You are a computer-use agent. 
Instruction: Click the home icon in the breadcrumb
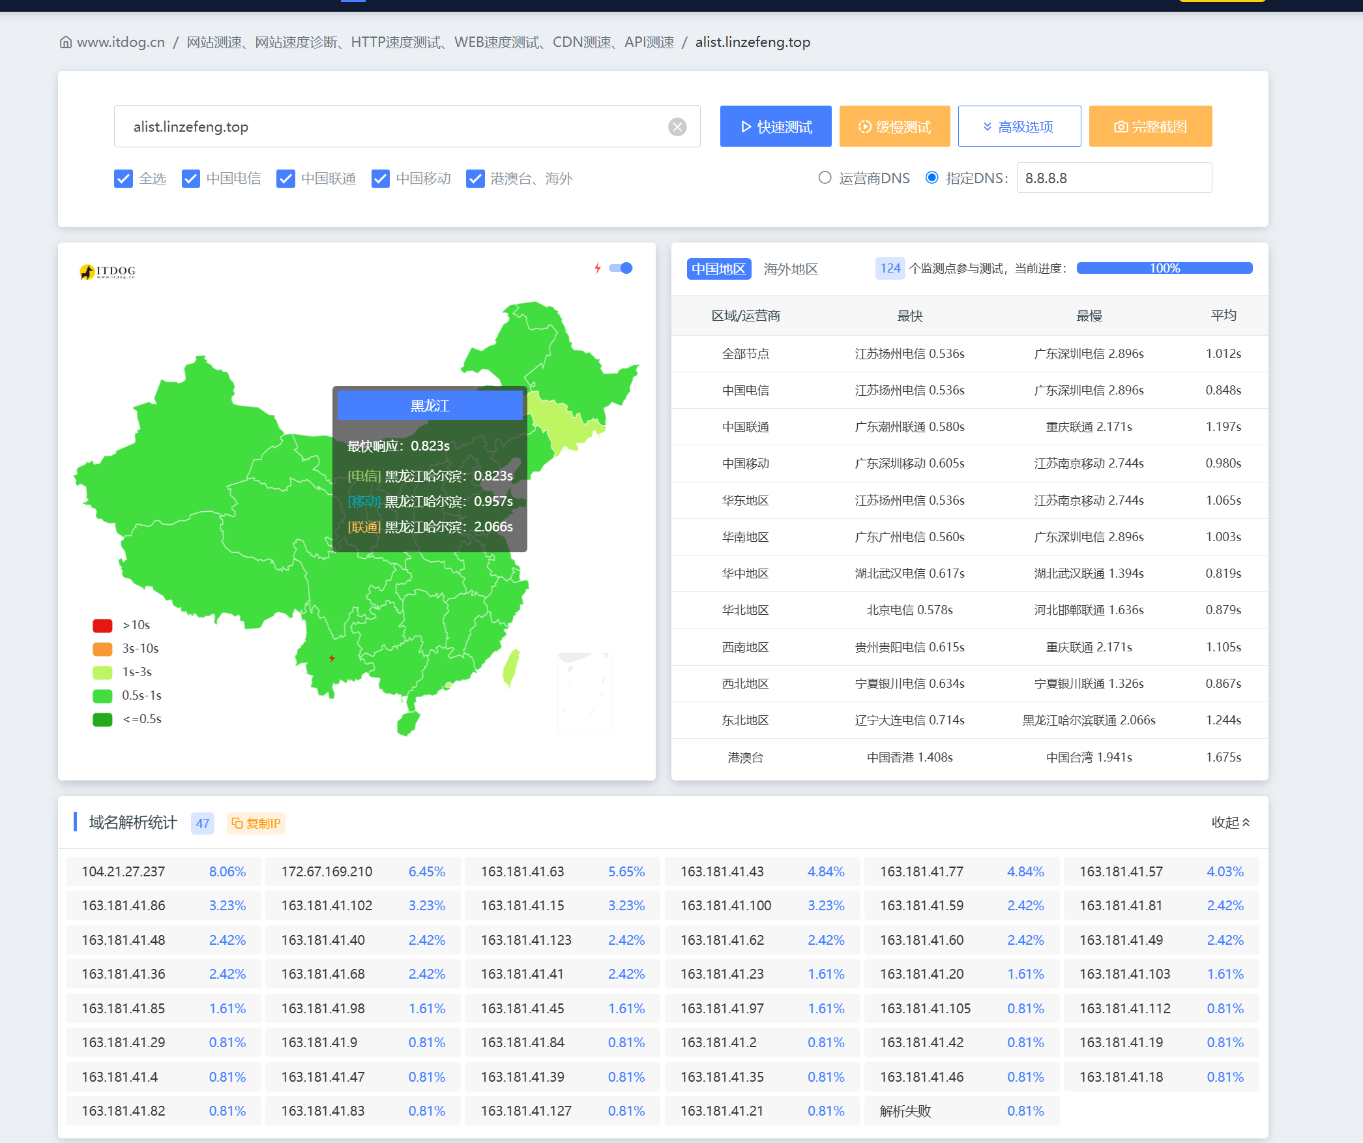coord(65,42)
